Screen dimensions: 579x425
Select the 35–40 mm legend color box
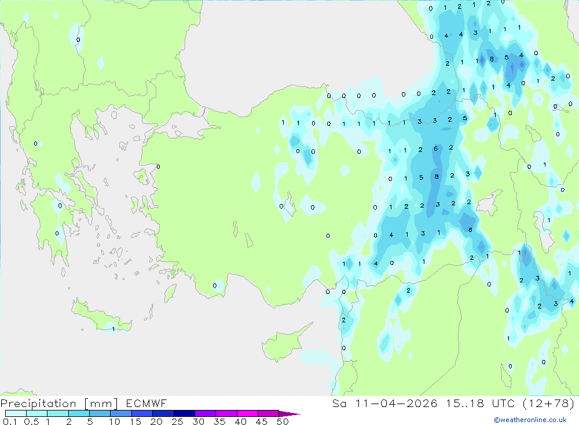[x=226, y=413]
